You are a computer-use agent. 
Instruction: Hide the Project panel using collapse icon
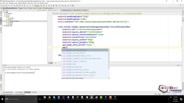[x=46, y=10]
